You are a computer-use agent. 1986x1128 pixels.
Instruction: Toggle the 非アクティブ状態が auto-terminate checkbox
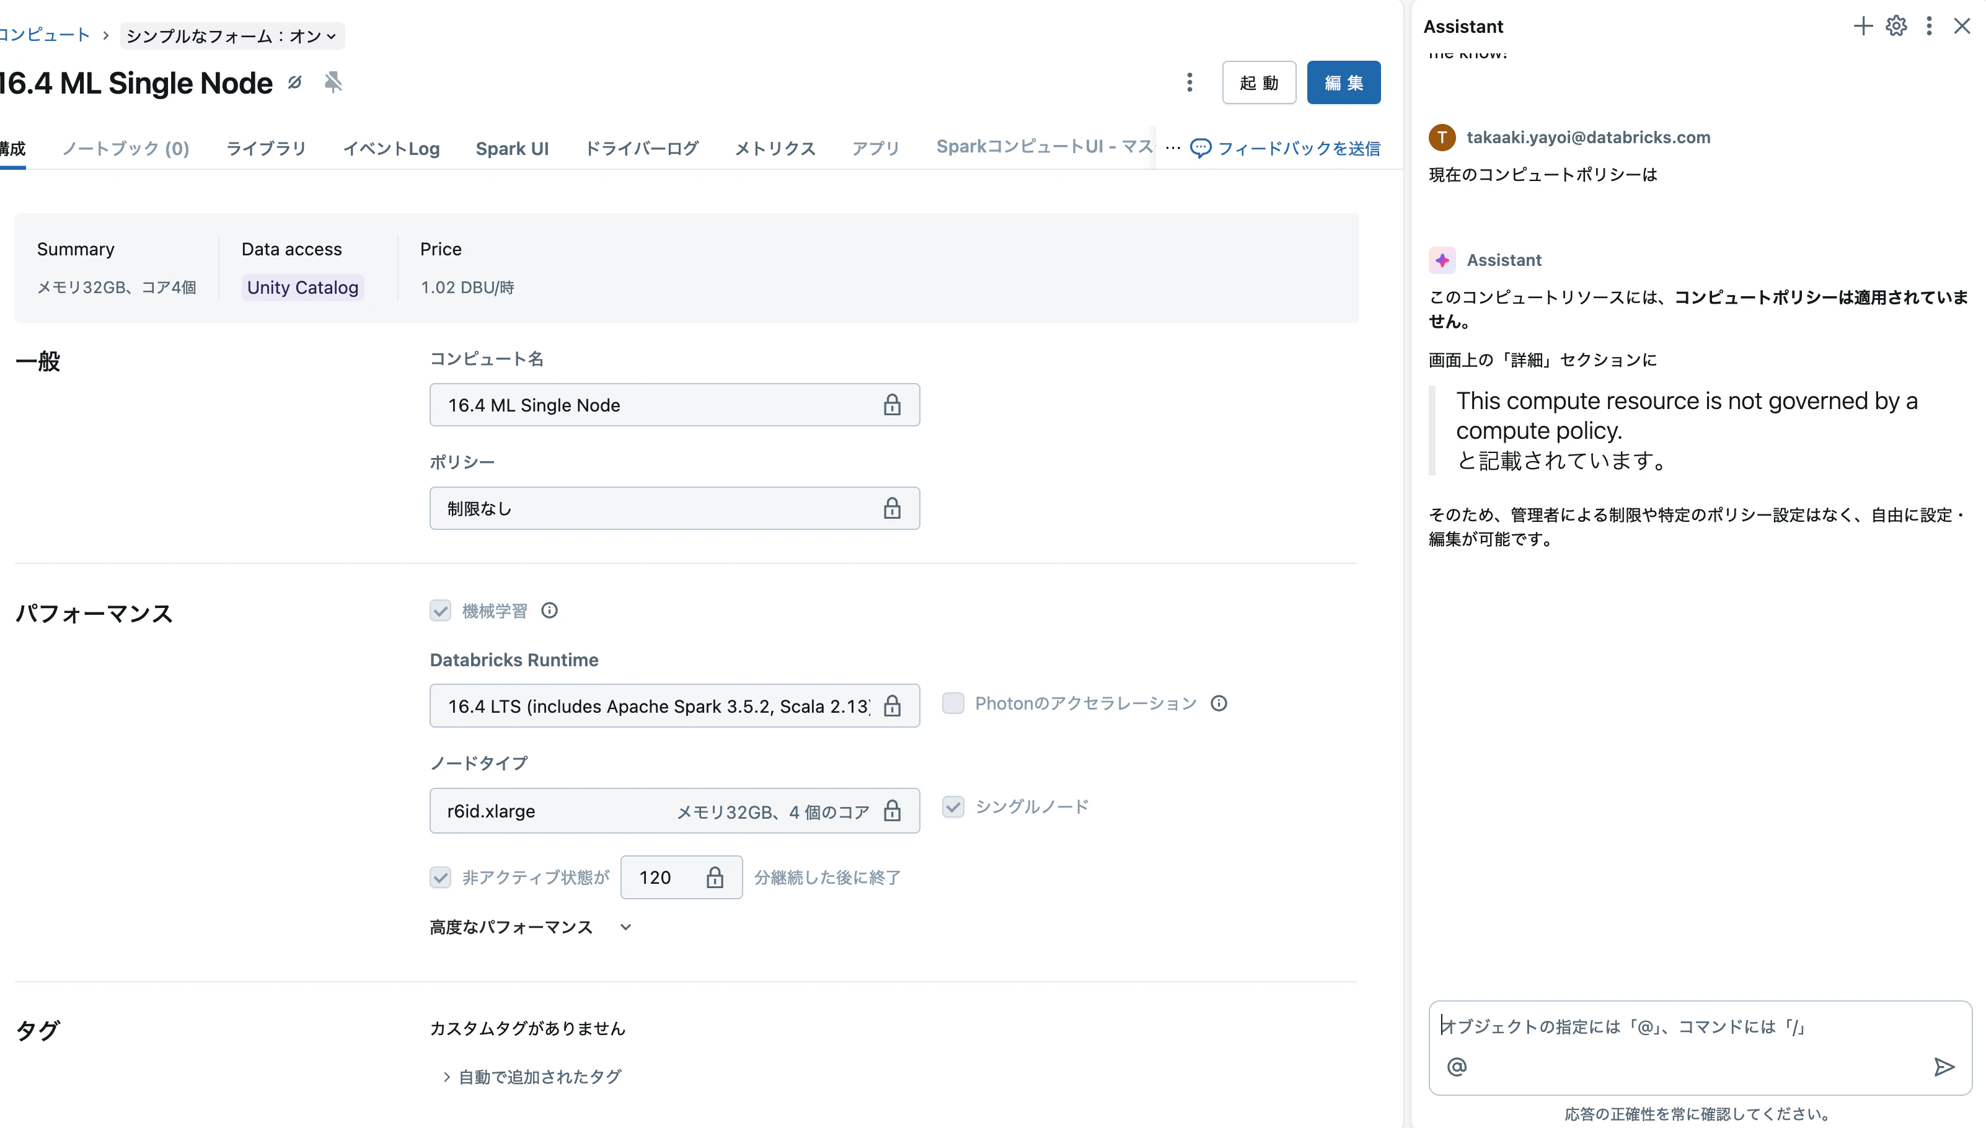pyautogui.click(x=440, y=877)
